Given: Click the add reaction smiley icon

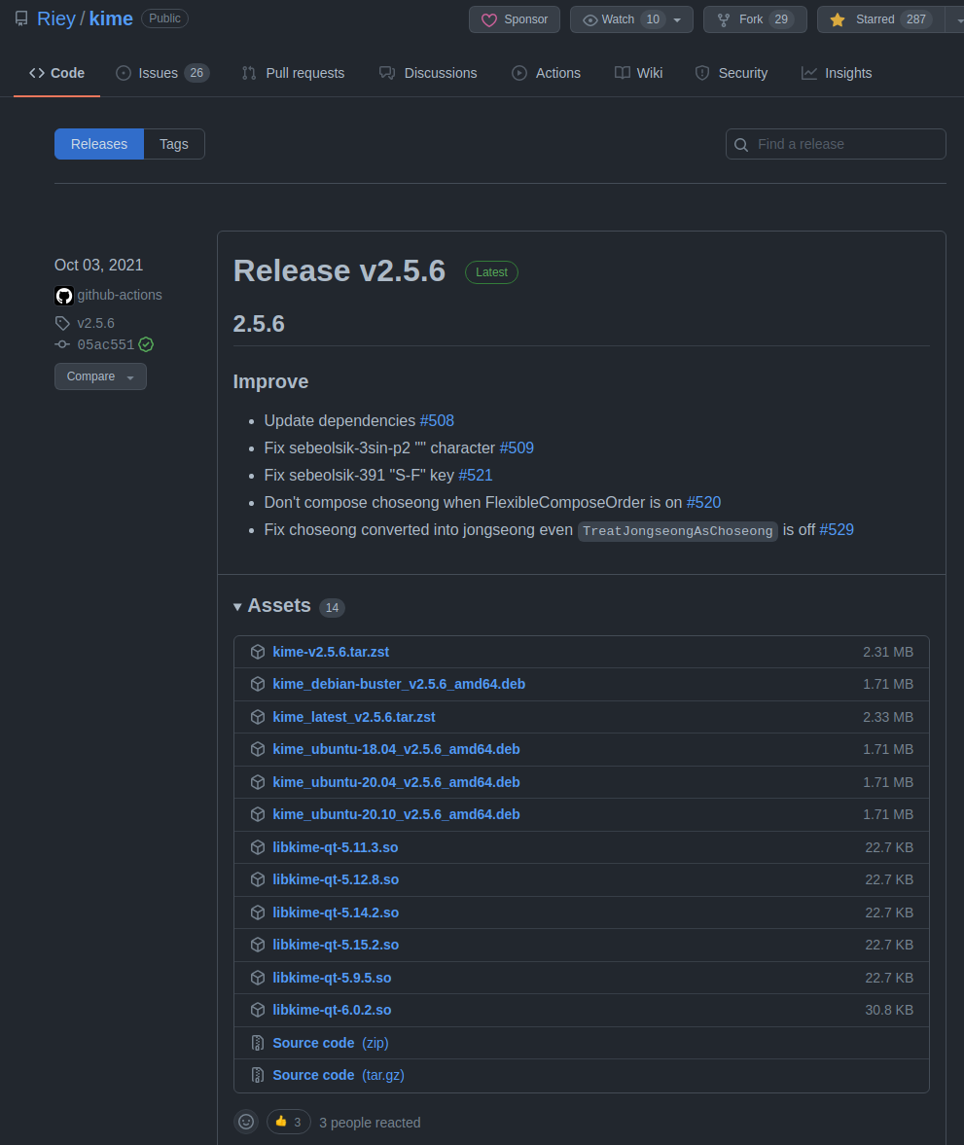Looking at the screenshot, I should click(x=247, y=1122).
